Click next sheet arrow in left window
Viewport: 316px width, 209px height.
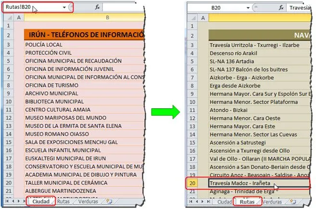[19, 201]
